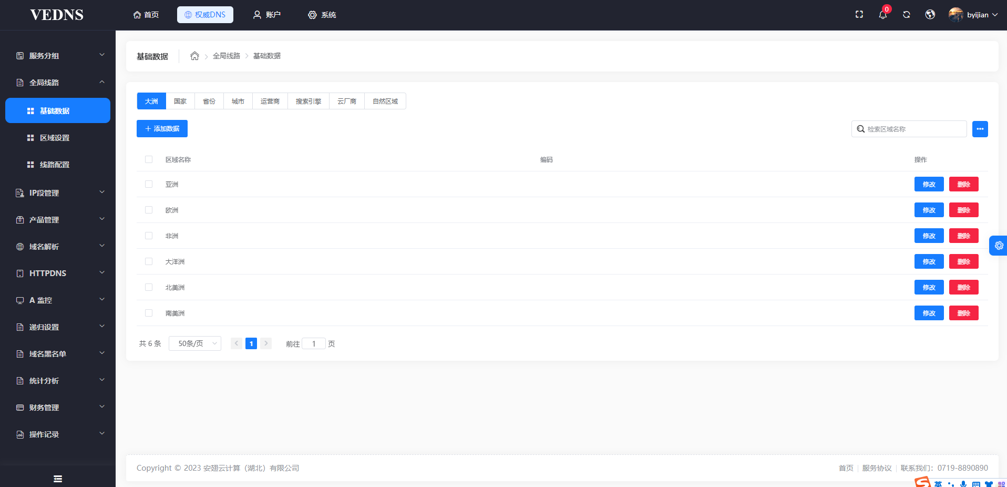This screenshot has height=487, width=1007.
Task: Click the 产品管理 sidebar icon
Action: (20, 220)
